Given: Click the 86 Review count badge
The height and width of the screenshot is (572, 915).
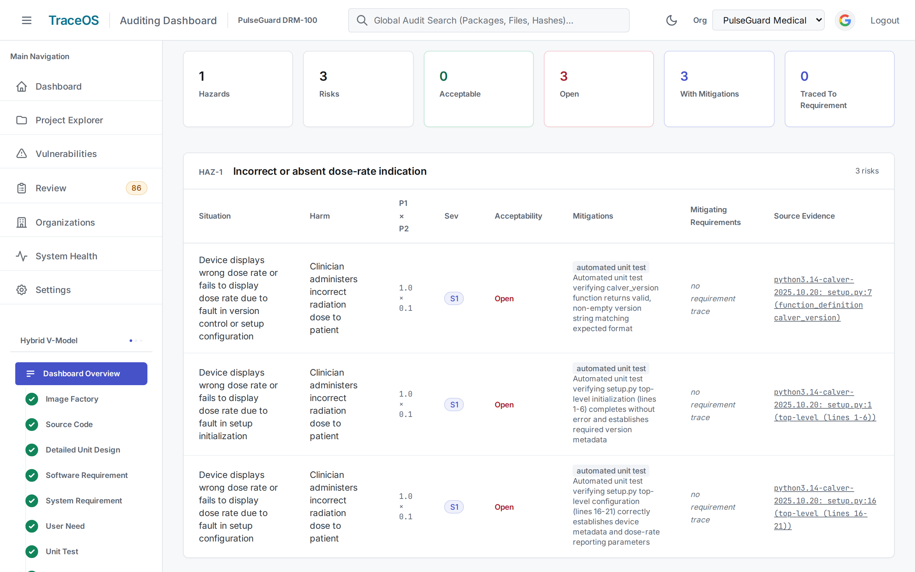Looking at the screenshot, I should click(x=136, y=188).
